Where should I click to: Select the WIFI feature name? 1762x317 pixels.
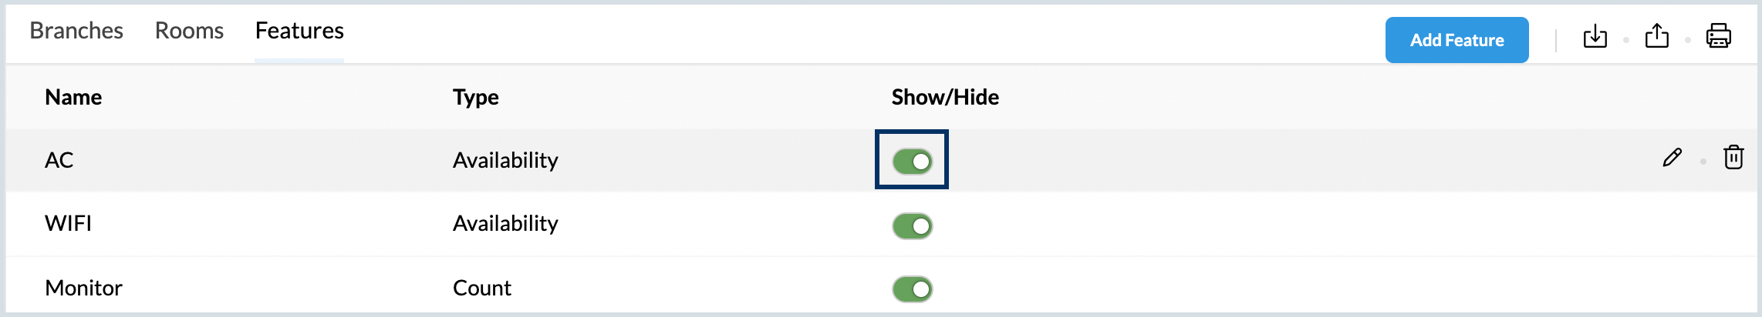(68, 223)
